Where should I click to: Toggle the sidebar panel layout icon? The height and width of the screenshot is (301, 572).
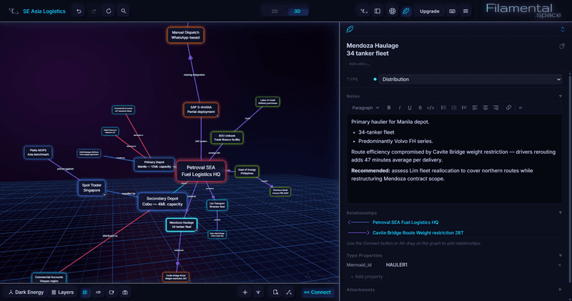click(x=378, y=11)
